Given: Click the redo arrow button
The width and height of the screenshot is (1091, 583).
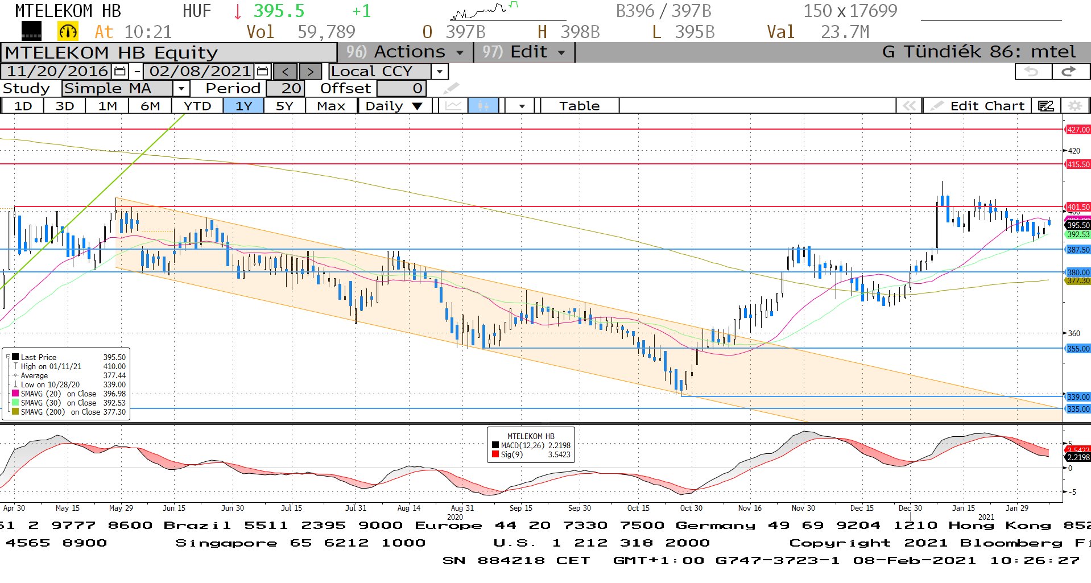Looking at the screenshot, I should [1070, 72].
